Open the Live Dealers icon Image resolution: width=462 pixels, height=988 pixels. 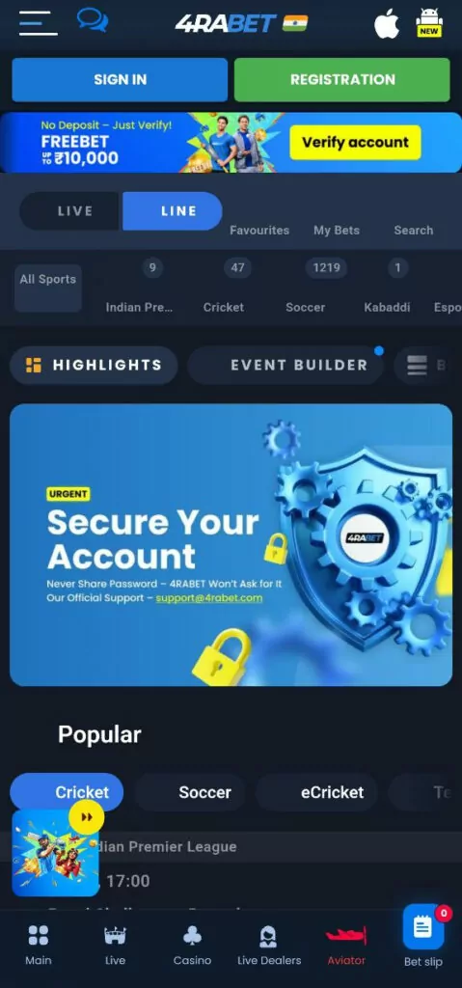268,936
